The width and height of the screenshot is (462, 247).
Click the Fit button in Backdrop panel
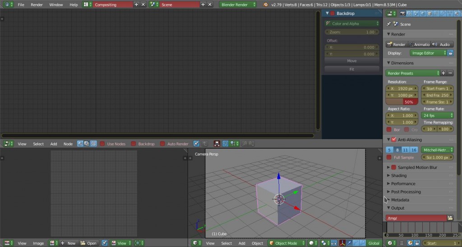point(351,69)
